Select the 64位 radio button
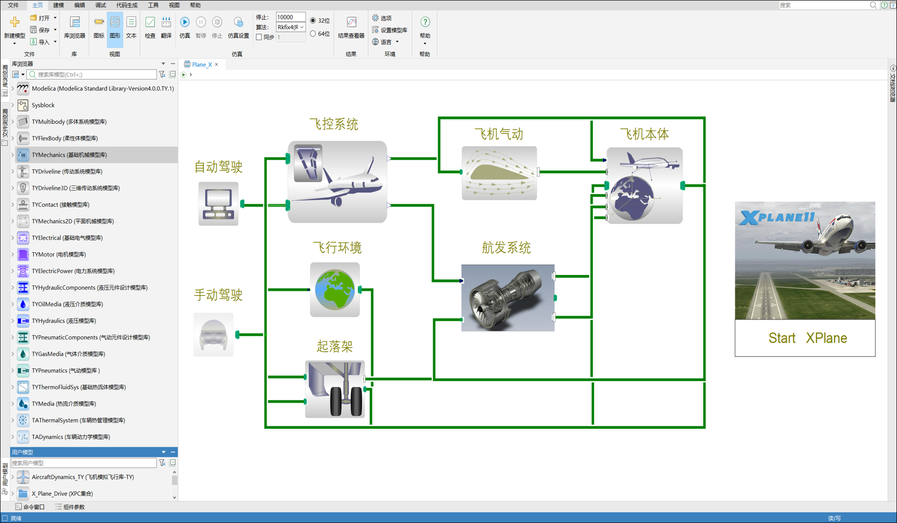The width and height of the screenshot is (897, 523). click(313, 34)
